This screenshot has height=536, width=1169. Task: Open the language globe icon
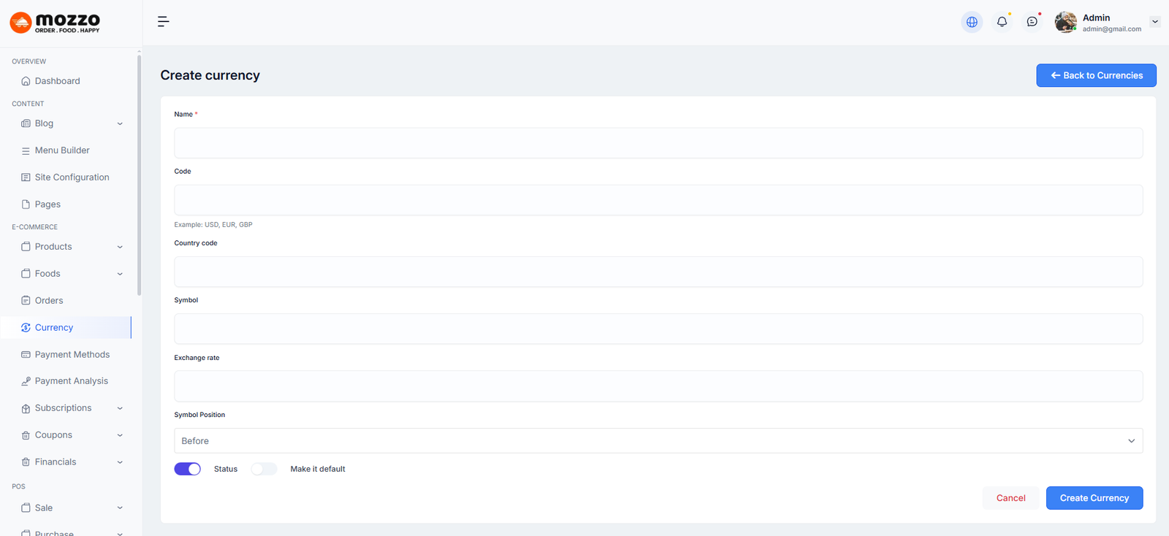(x=972, y=22)
